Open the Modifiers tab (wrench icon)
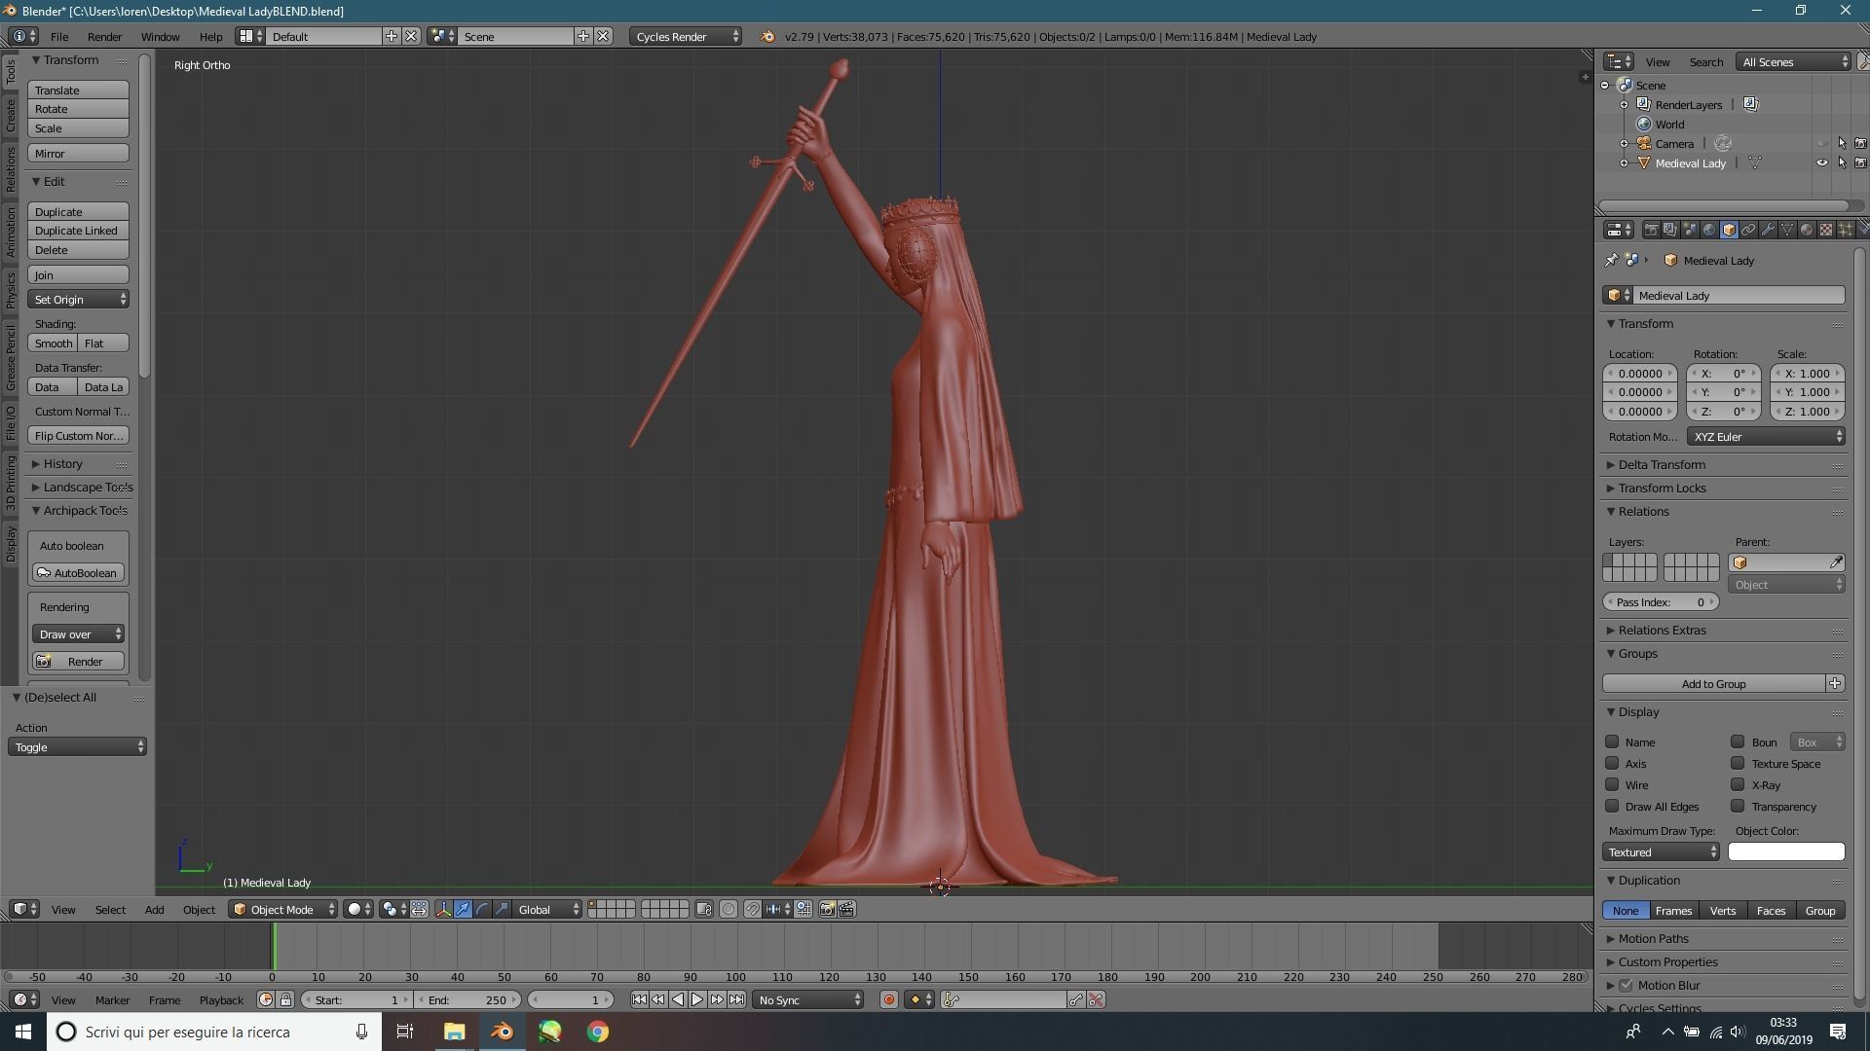The image size is (1870, 1051). point(1768,230)
